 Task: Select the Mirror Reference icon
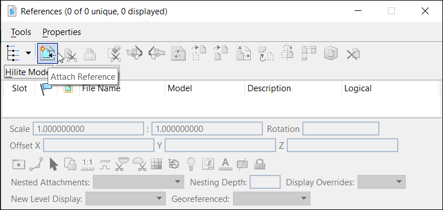point(287,53)
